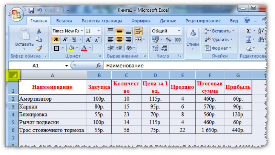
Task: Toggle middle vertical alignment
Action: 119,31
